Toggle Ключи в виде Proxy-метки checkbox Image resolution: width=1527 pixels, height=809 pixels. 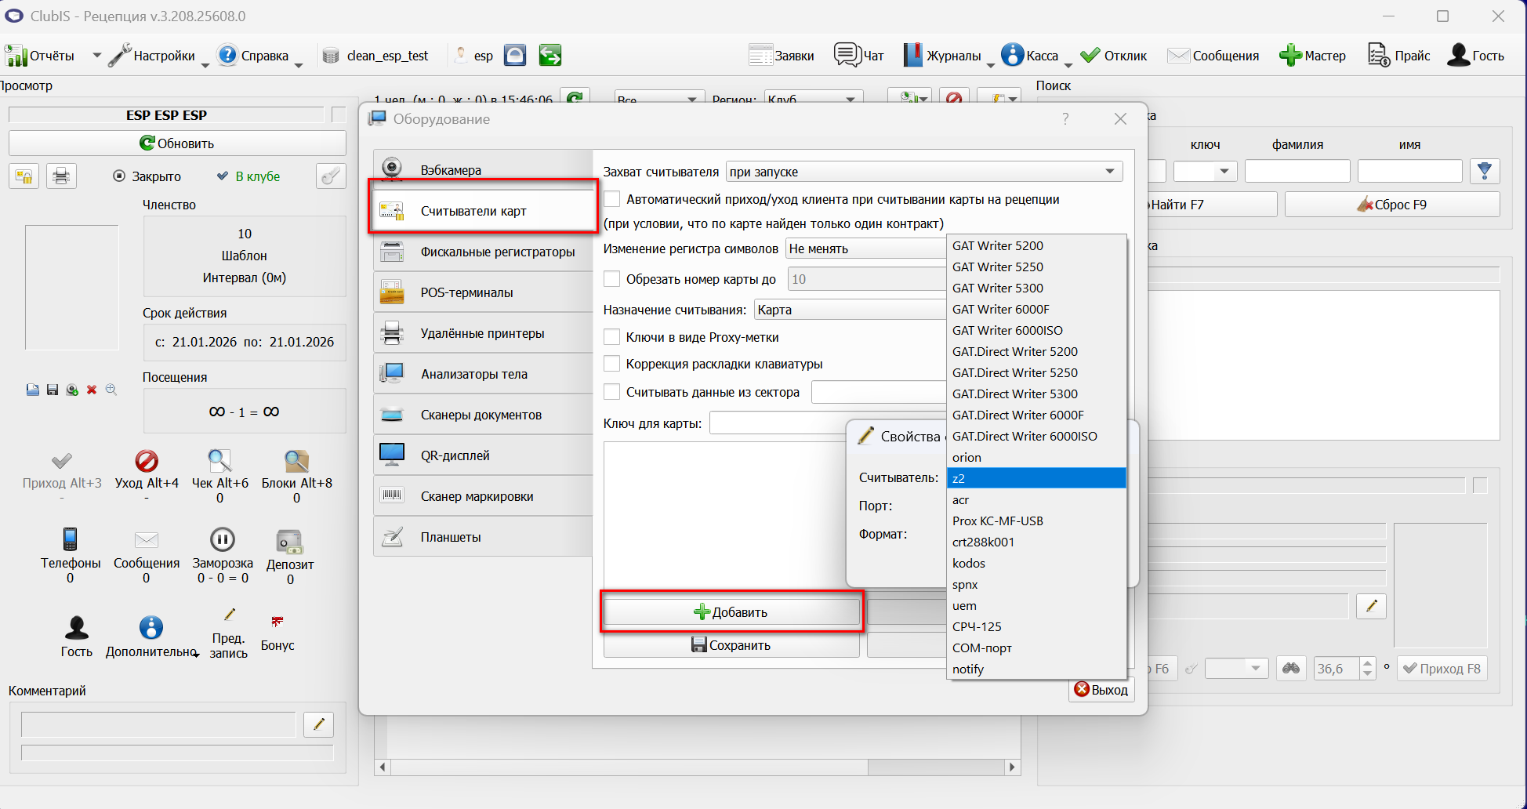[x=612, y=337]
